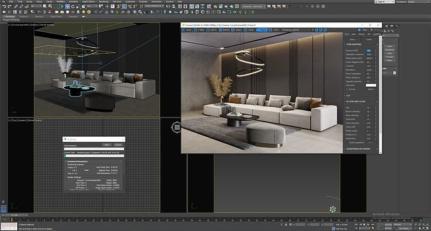The width and height of the screenshot is (431, 231).
Task: Toggle Bloom and Glare enable checkbox
Action: (x=377, y=102)
